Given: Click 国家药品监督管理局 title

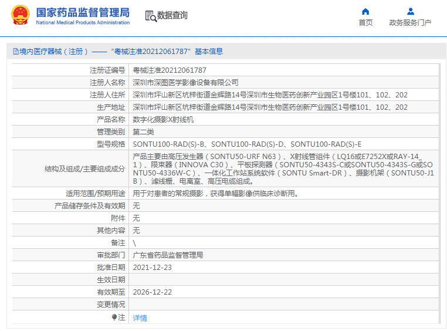Looking at the screenshot, I should click(x=83, y=12).
